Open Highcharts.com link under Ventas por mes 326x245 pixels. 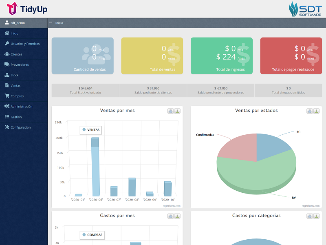point(172,206)
